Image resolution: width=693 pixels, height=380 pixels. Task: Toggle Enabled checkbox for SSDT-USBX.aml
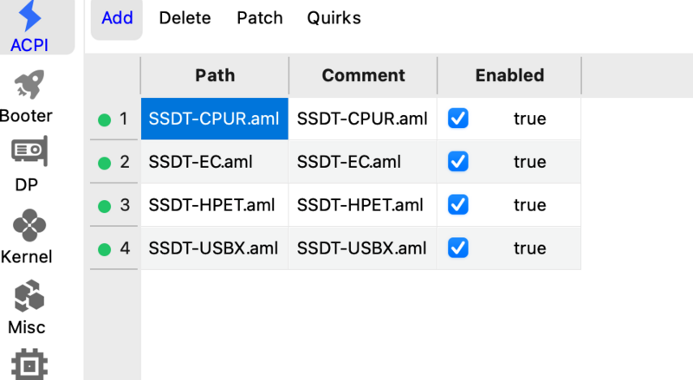tap(458, 248)
